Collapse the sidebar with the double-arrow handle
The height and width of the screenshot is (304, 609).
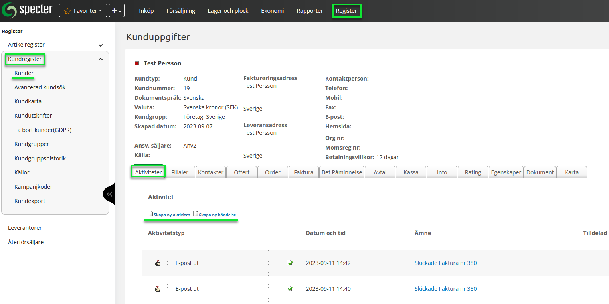pyautogui.click(x=109, y=194)
